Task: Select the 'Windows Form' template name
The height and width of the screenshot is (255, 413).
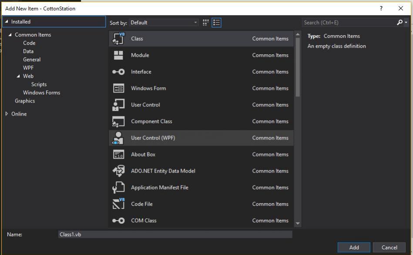Action: tap(148, 88)
